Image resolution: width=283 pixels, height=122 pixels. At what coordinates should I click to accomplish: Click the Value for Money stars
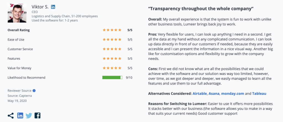(x=112, y=68)
